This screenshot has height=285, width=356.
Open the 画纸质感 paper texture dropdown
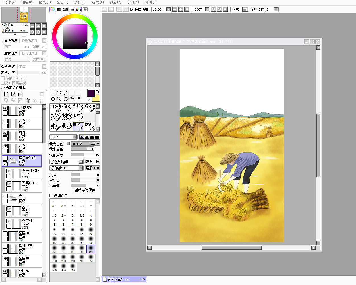[44, 41]
